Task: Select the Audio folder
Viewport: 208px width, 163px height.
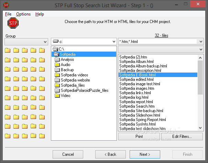Action: (65, 65)
